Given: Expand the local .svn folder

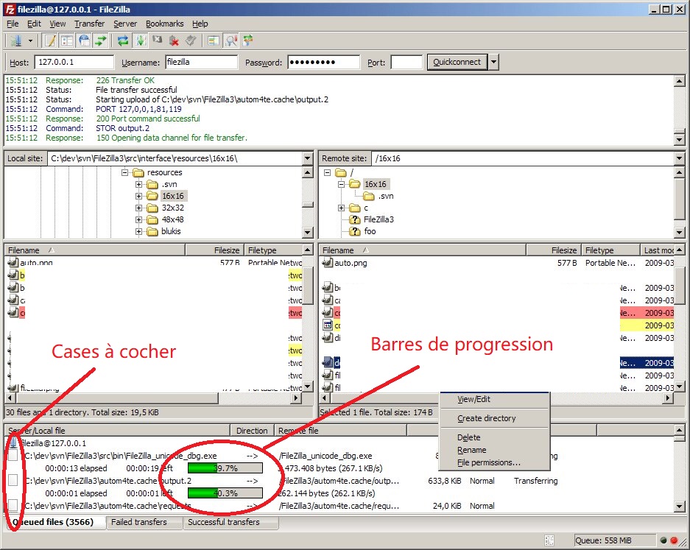Looking at the screenshot, I should pos(139,184).
